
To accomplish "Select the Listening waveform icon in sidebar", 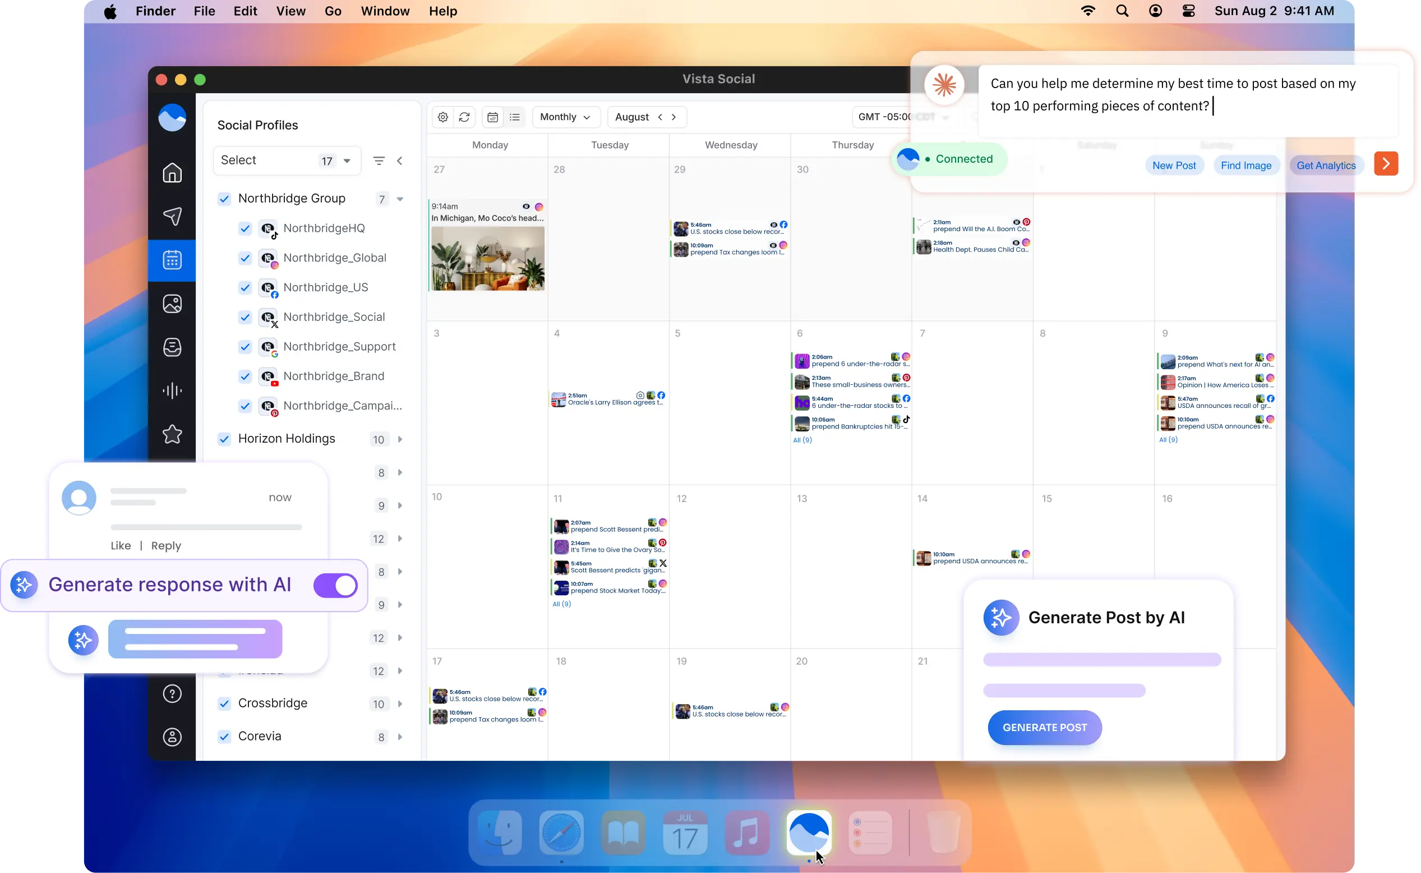I will [x=172, y=390].
